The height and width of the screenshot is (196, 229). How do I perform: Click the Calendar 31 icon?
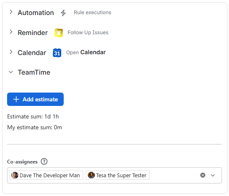tap(57, 53)
